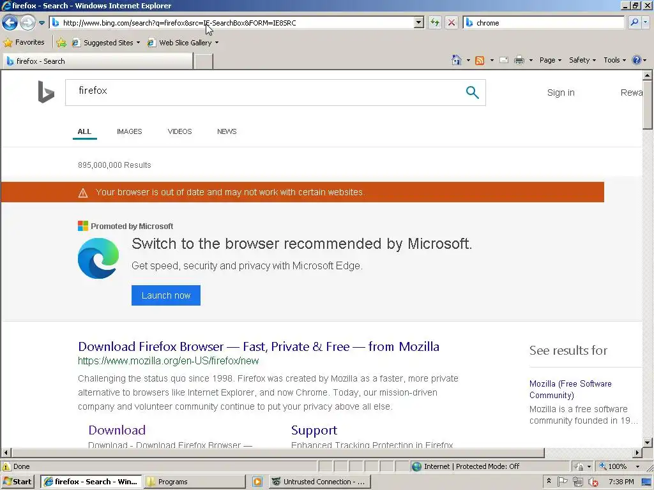Click the Action Center flag tray icon
Image resolution: width=654 pixels, height=490 pixels.
pyautogui.click(x=562, y=482)
